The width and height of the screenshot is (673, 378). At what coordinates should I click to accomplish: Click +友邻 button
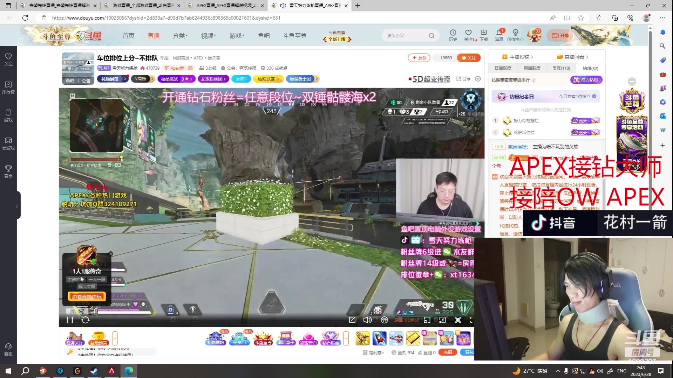(x=420, y=58)
